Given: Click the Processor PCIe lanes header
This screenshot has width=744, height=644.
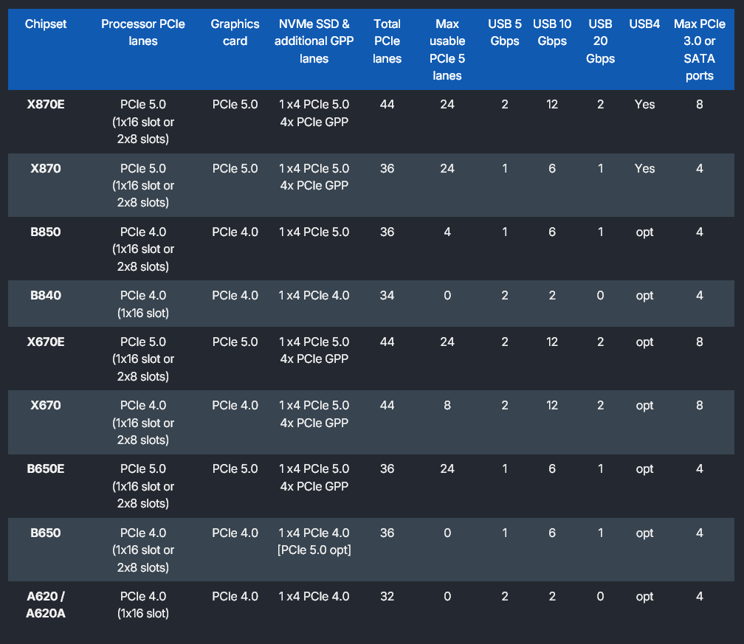Looking at the screenshot, I should pos(143,32).
